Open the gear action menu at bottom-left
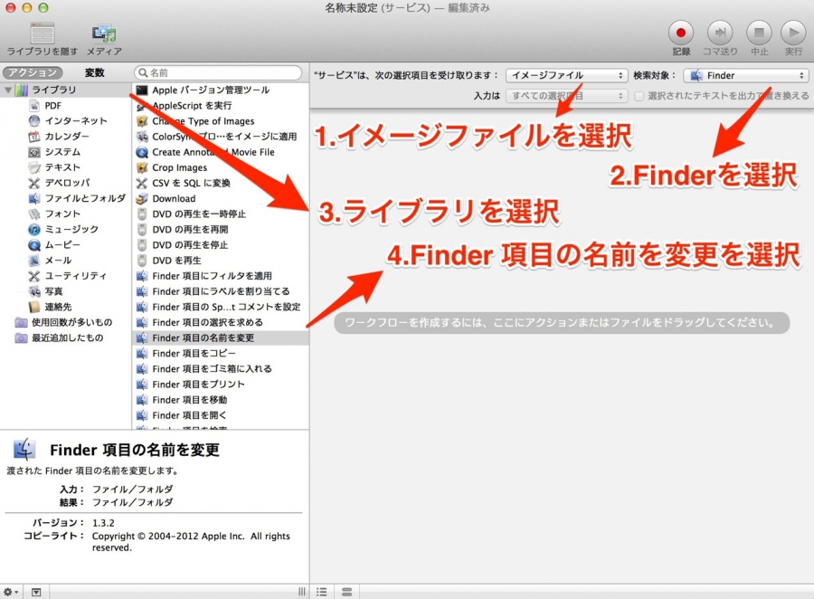The image size is (814, 599). pos(10,592)
